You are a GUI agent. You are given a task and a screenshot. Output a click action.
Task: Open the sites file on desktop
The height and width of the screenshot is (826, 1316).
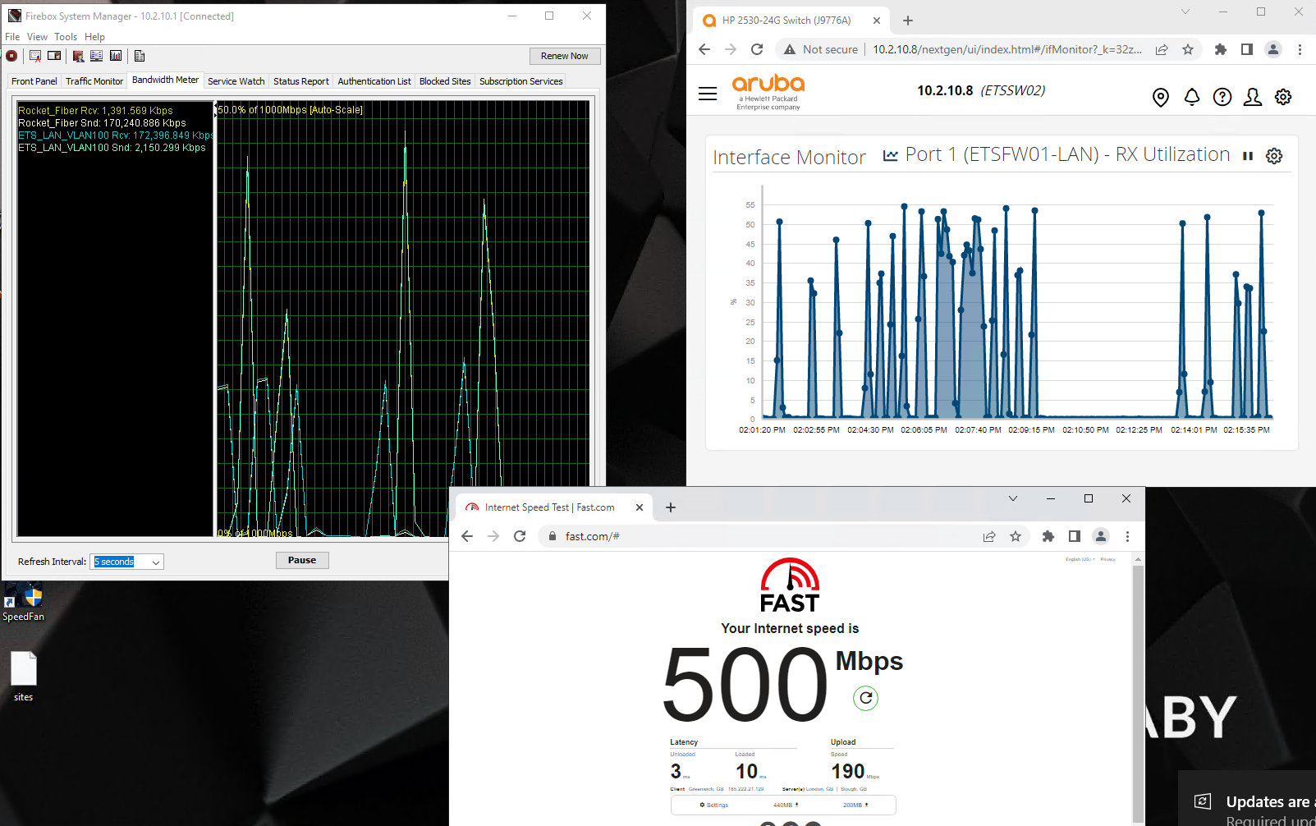[24, 677]
